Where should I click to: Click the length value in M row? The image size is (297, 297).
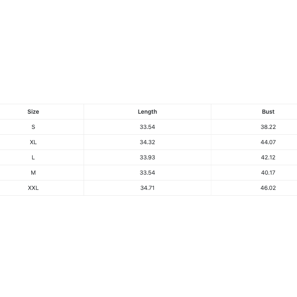click(147, 173)
